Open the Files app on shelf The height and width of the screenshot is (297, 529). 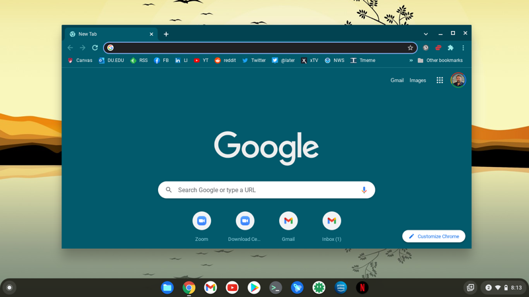point(167,288)
